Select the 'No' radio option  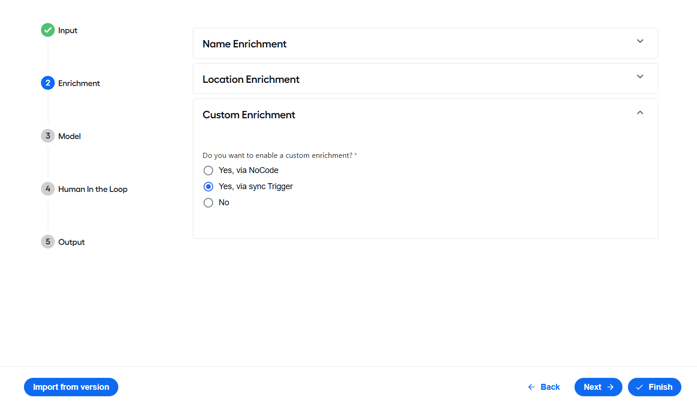click(x=209, y=202)
